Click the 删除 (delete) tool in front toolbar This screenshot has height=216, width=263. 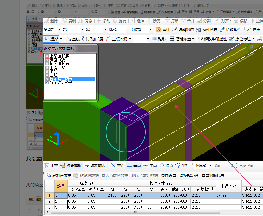[x=51, y=21]
